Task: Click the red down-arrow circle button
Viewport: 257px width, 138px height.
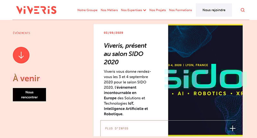Action: 21,55
